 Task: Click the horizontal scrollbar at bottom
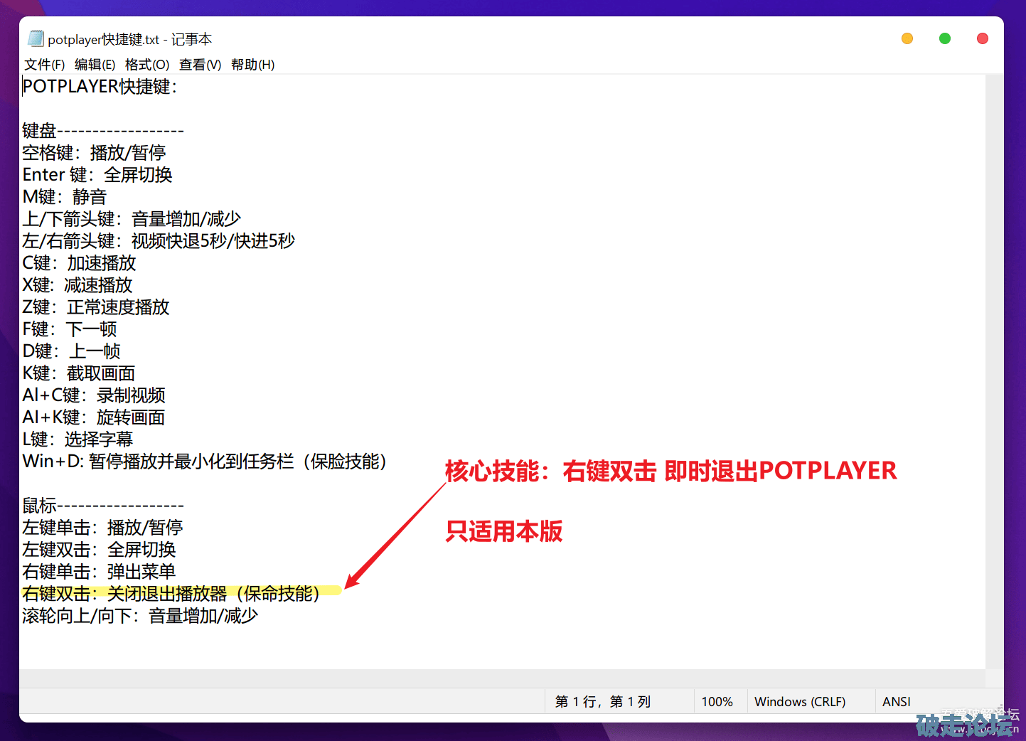tap(498, 678)
